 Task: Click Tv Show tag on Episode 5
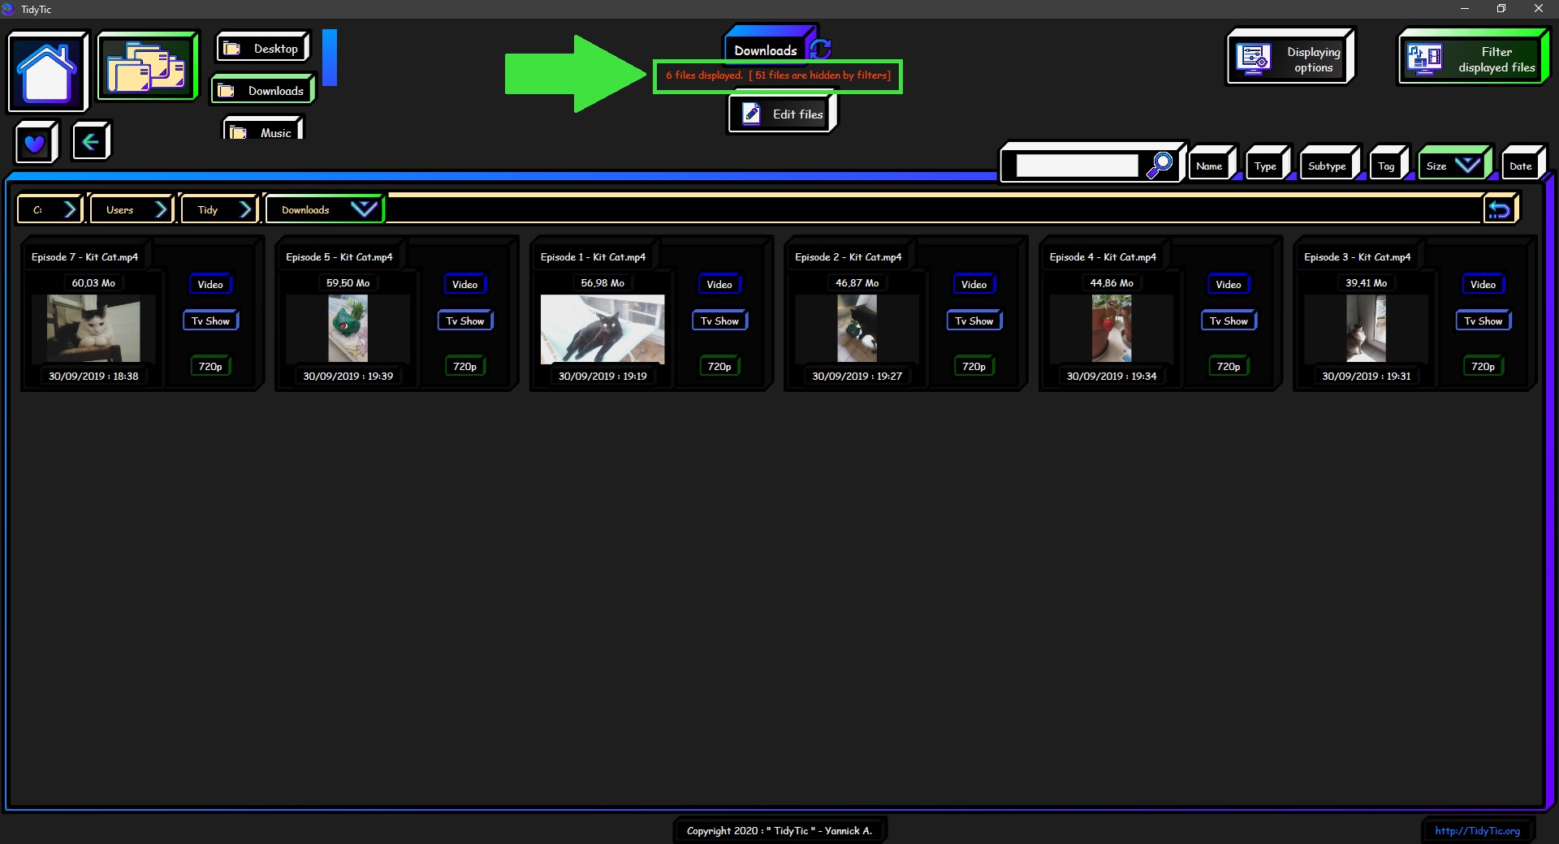click(464, 321)
